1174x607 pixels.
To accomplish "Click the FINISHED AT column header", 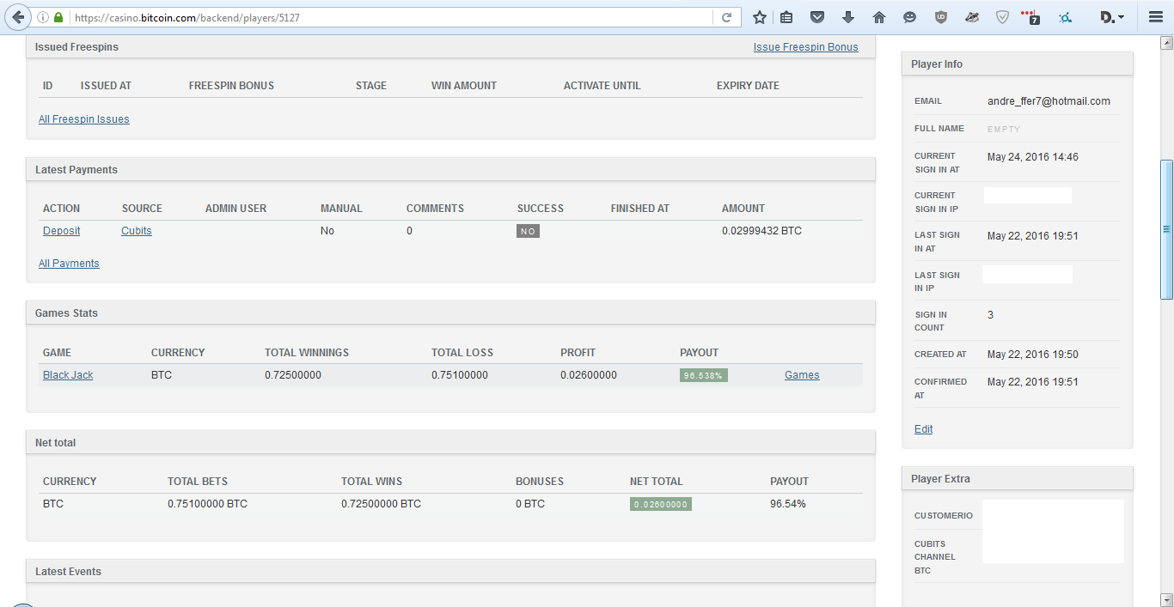I will (639, 209).
